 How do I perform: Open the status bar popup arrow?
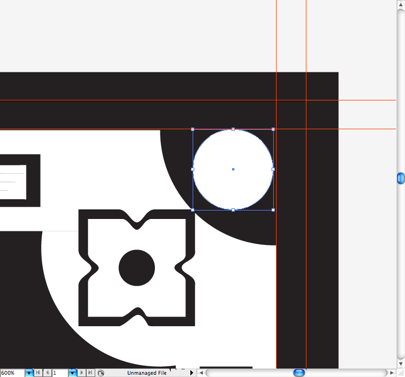coord(192,373)
